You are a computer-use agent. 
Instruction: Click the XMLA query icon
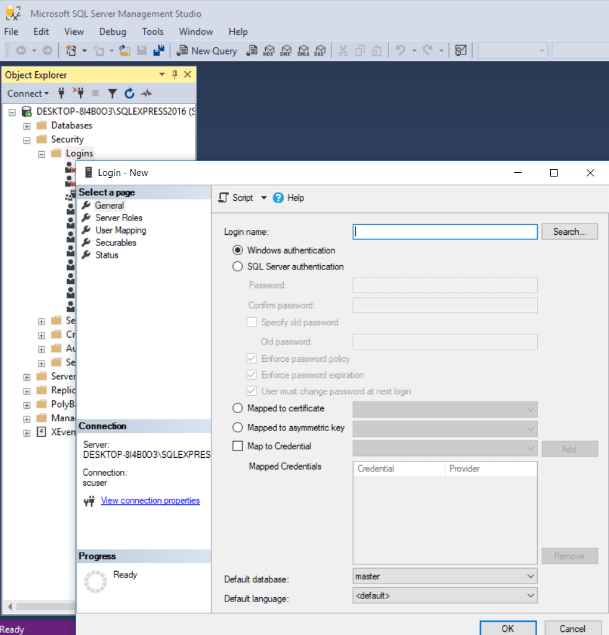[303, 51]
